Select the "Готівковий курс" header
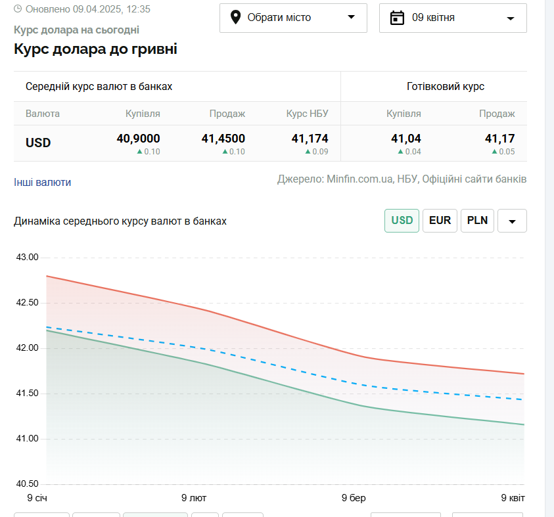The image size is (554, 517). point(446,86)
